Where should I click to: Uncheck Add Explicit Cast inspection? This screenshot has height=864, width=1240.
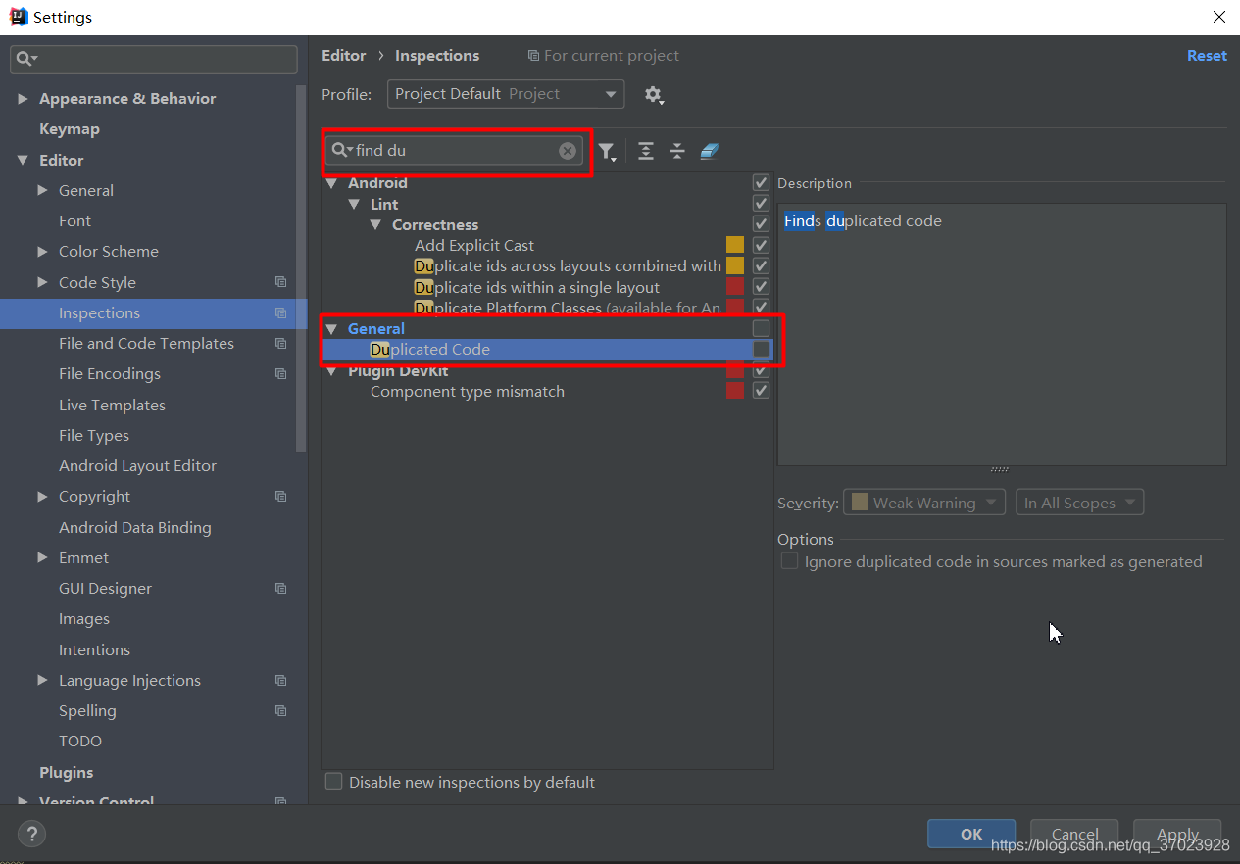761,245
